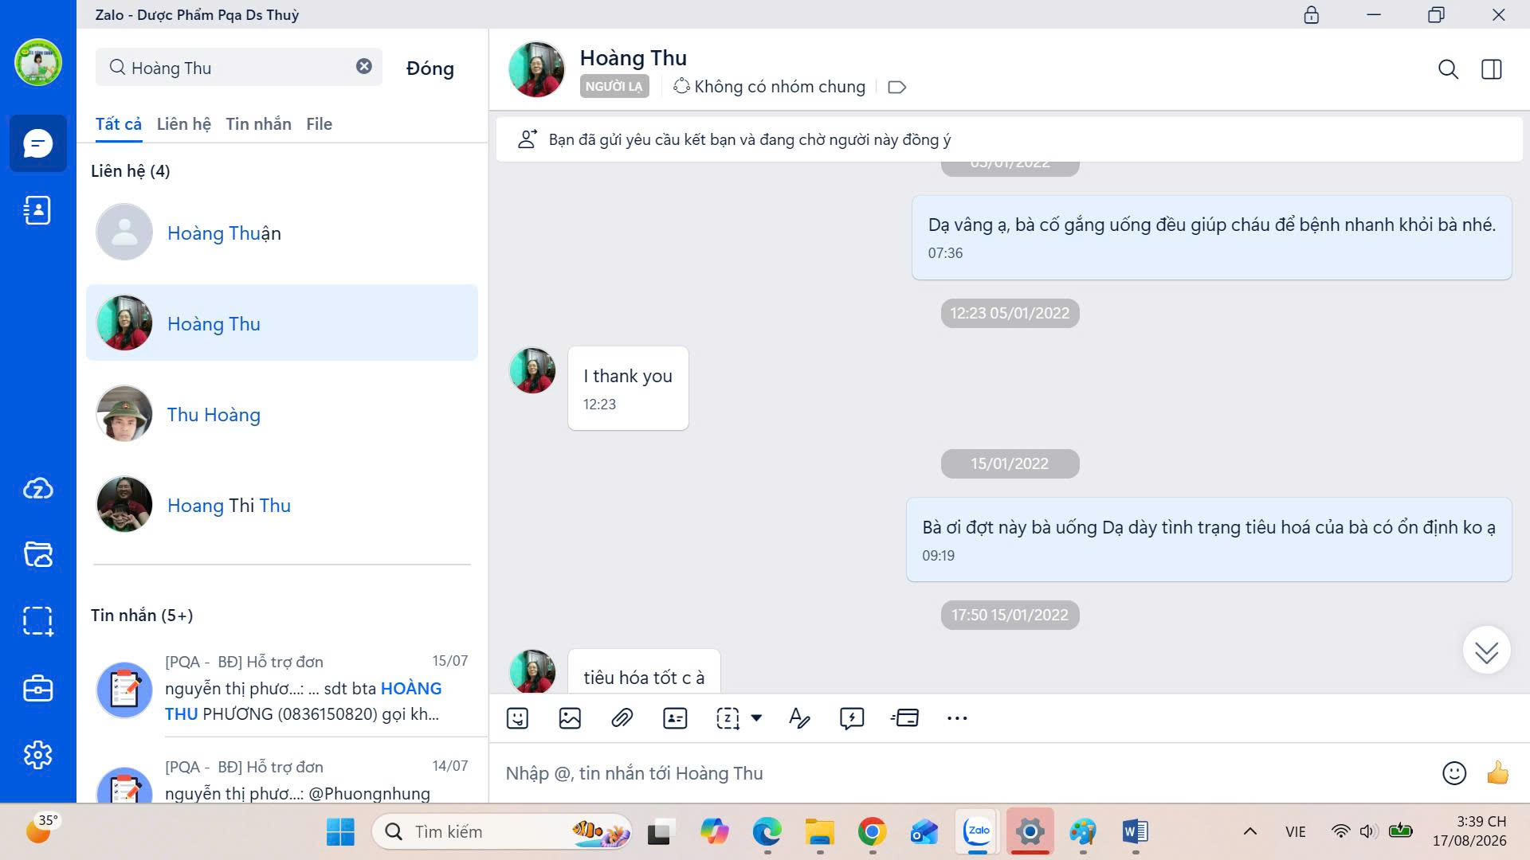
Task: Click the lock icon in the title bar
Action: click(1312, 15)
